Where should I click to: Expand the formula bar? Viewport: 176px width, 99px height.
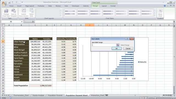[174, 21]
